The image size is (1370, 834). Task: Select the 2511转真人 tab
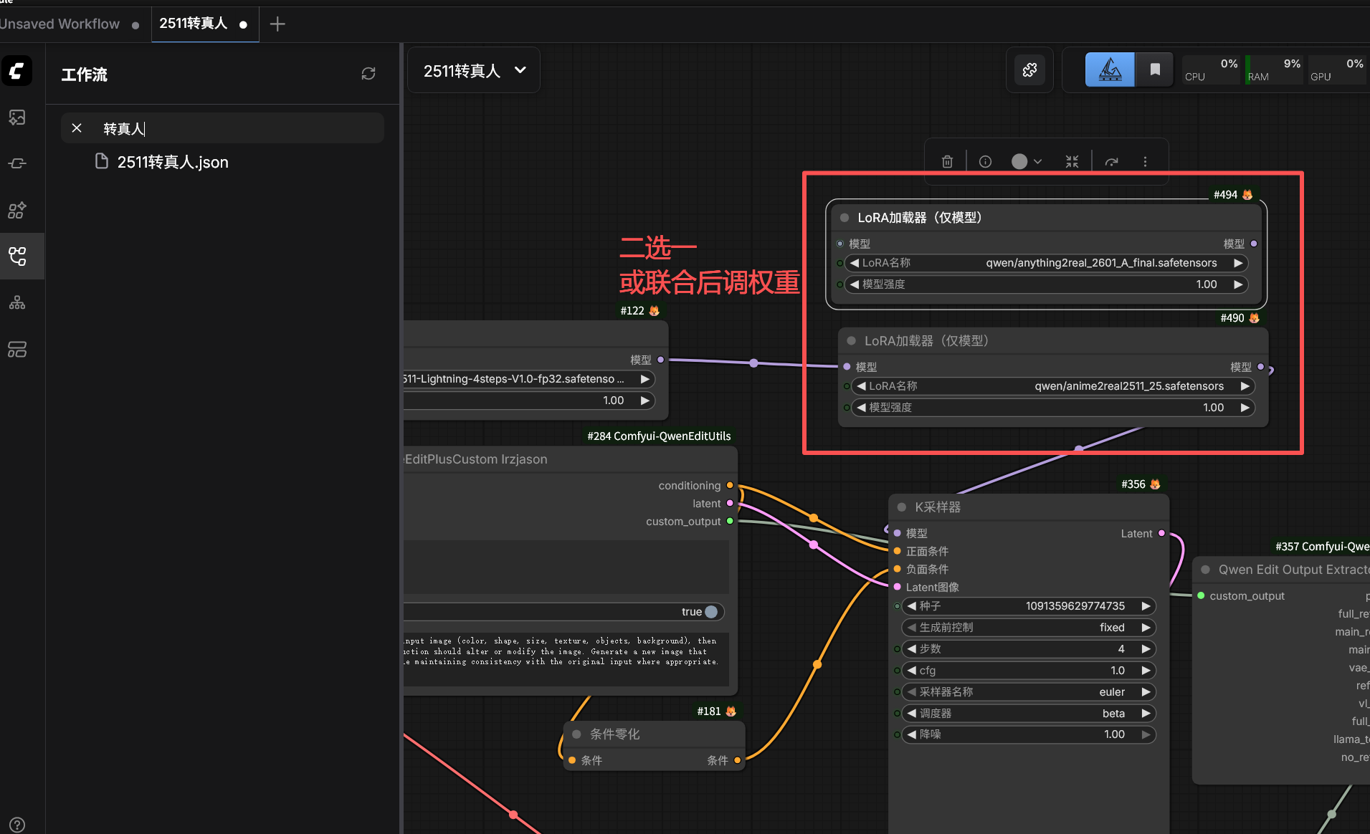(194, 24)
